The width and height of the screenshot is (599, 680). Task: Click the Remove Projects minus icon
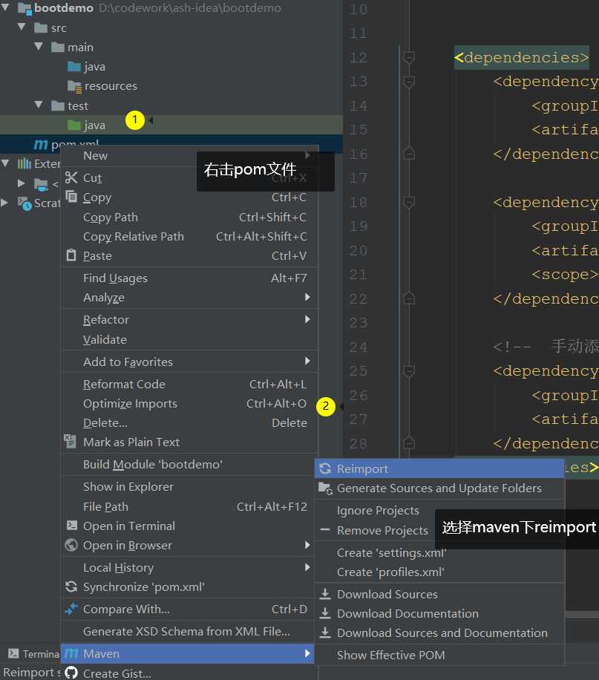point(325,529)
